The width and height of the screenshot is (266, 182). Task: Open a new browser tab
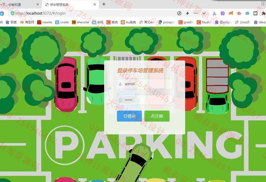tap(104, 4)
